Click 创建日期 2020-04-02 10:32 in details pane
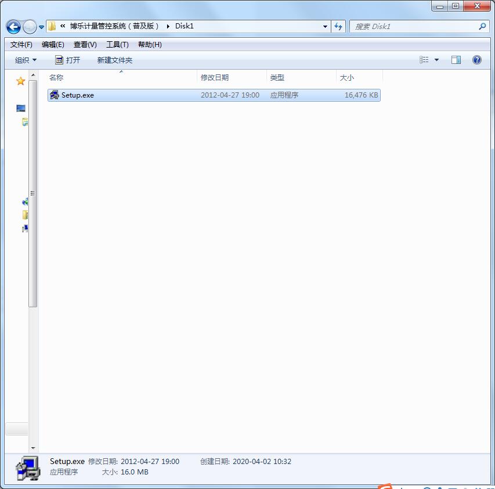Screen dimensions: 495x489 tap(245, 462)
